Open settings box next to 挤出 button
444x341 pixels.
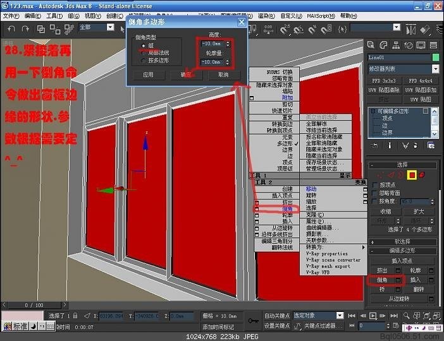click(398, 271)
